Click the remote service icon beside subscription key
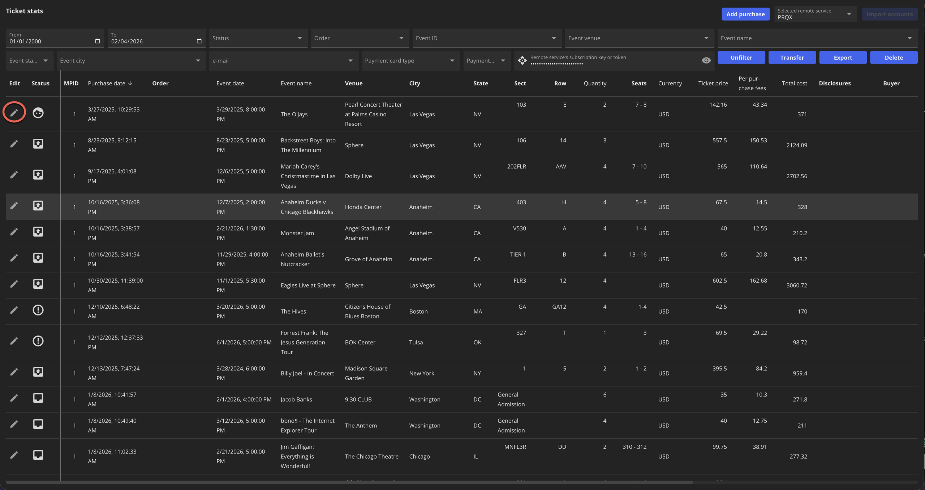This screenshot has width=925, height=490. [x=522, y=60]
